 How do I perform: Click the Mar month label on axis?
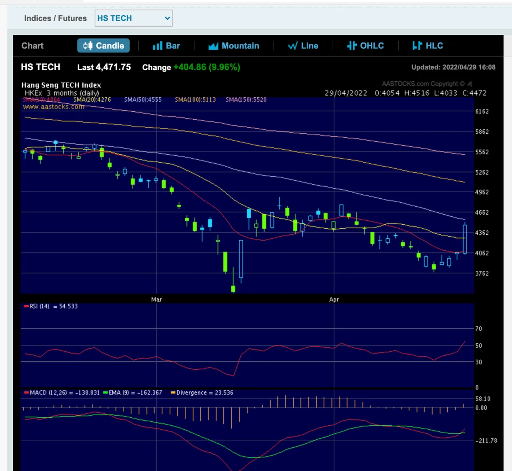(156, 300)
